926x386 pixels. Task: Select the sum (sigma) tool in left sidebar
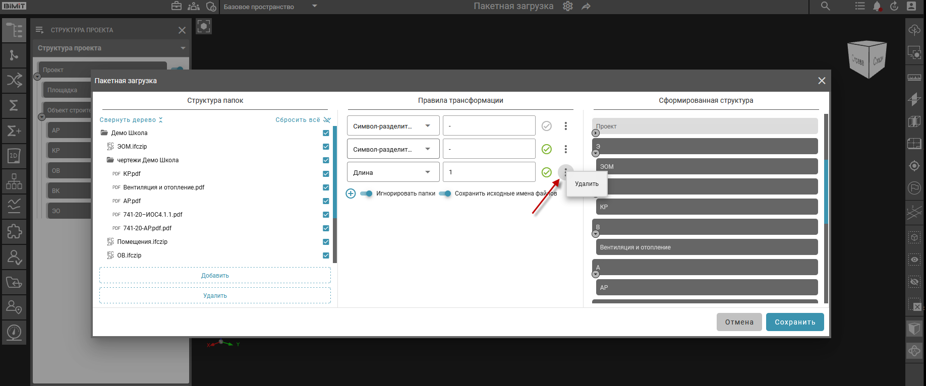14,105
